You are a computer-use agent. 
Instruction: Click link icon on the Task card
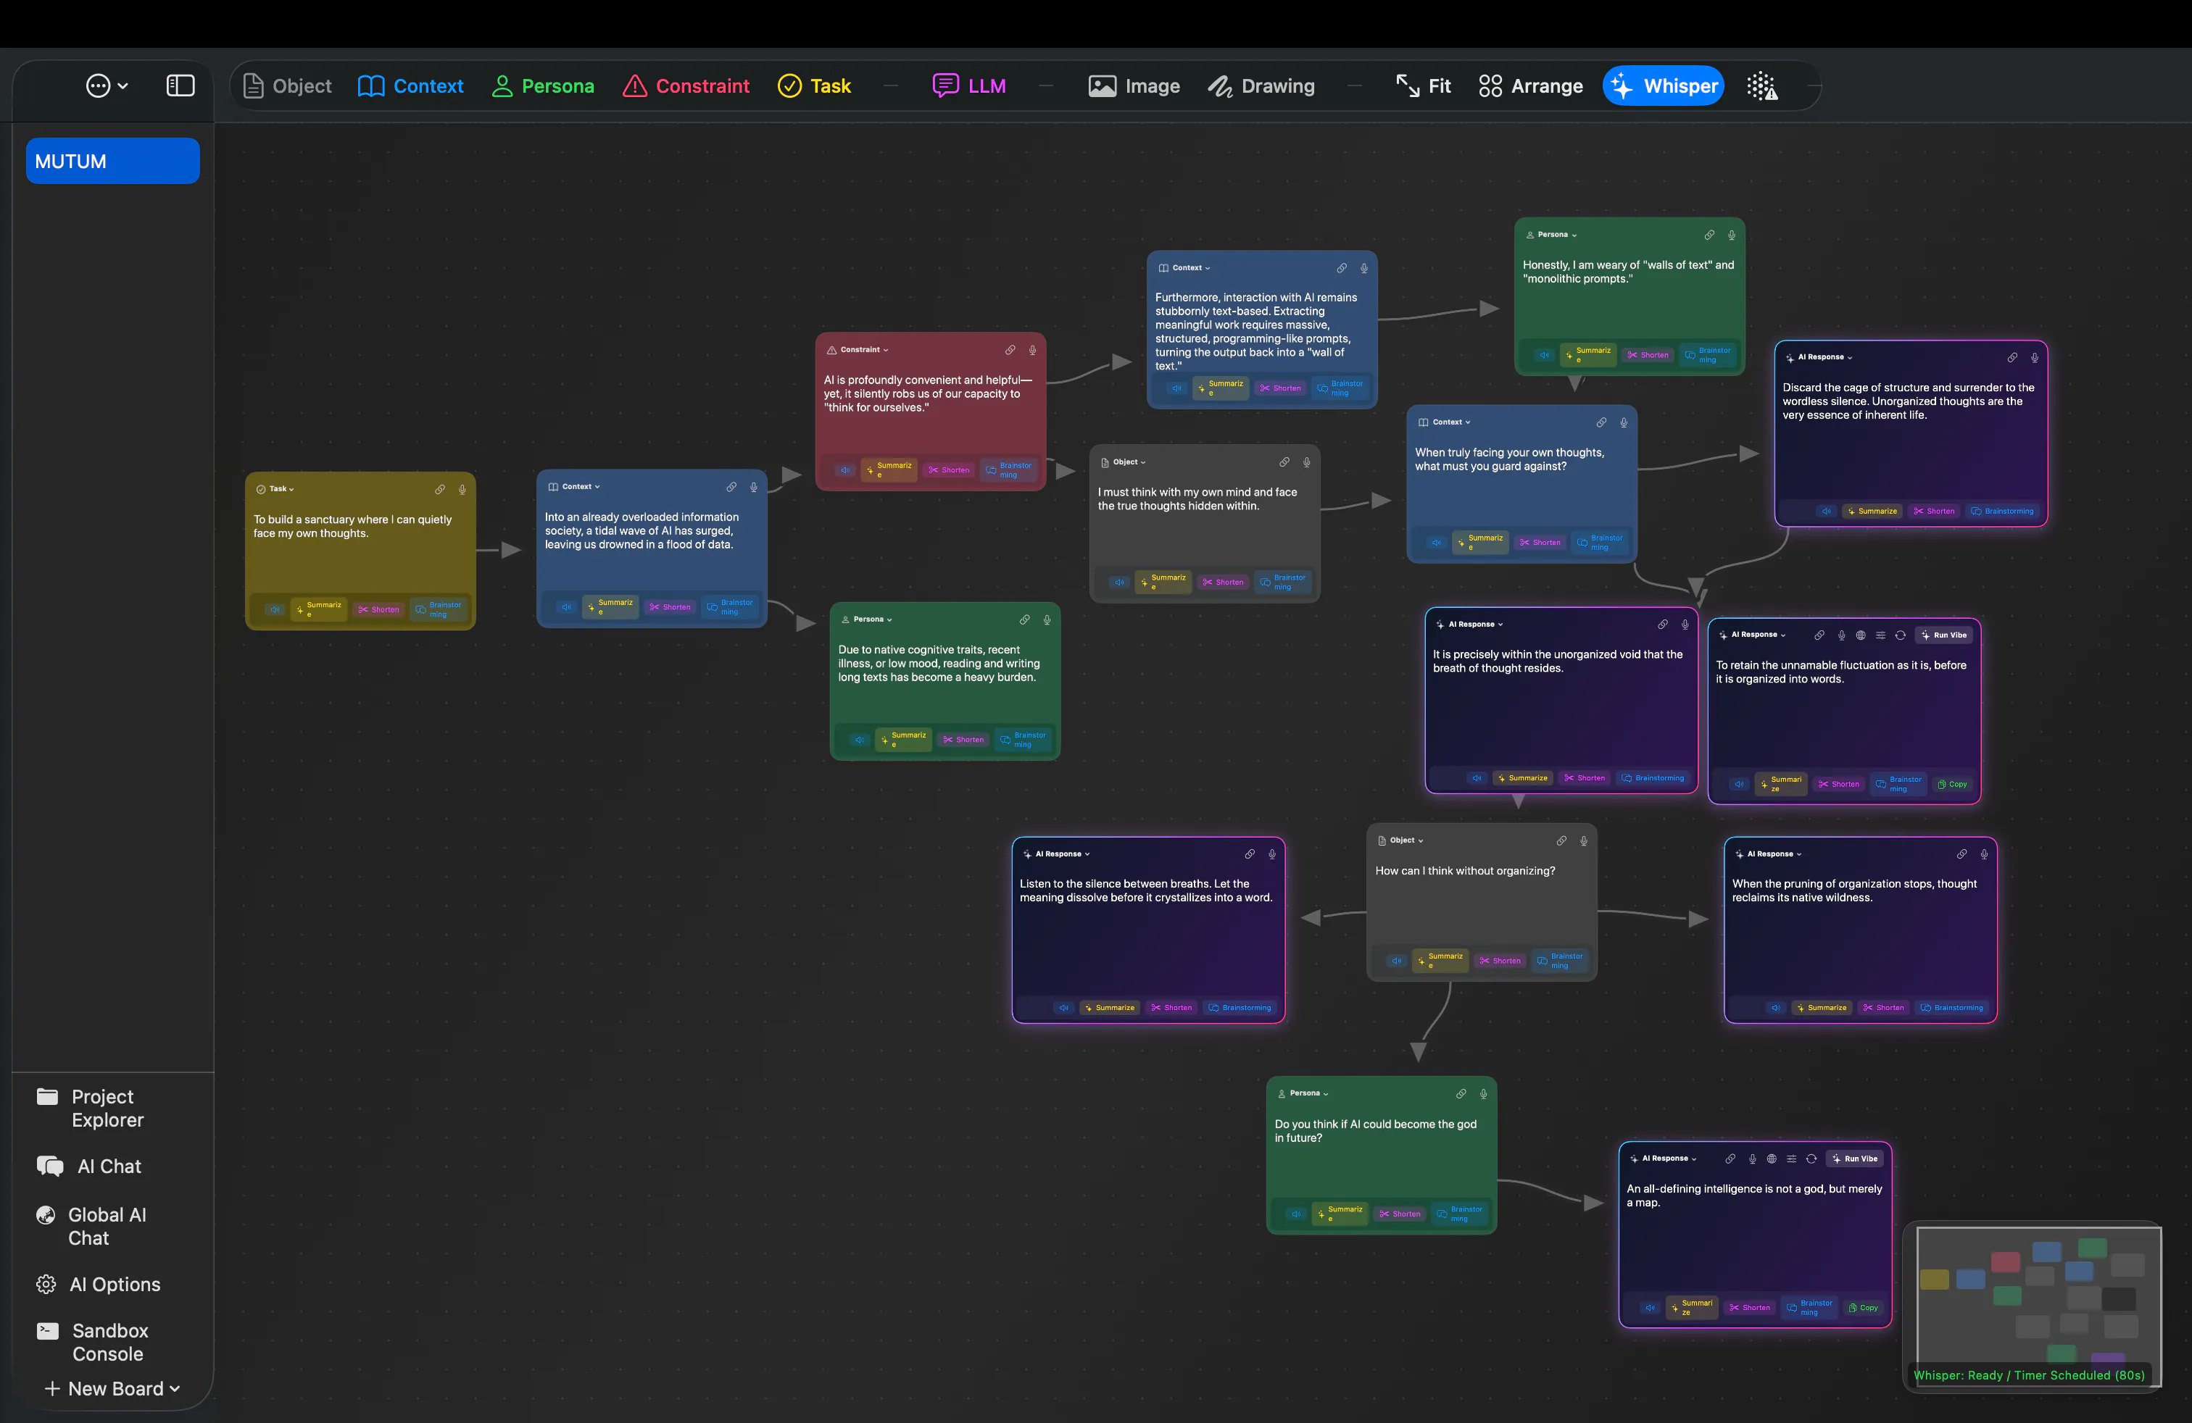pyautogui.click(x=440, y=490)
